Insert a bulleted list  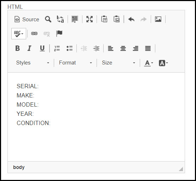[x=69, y=48]
